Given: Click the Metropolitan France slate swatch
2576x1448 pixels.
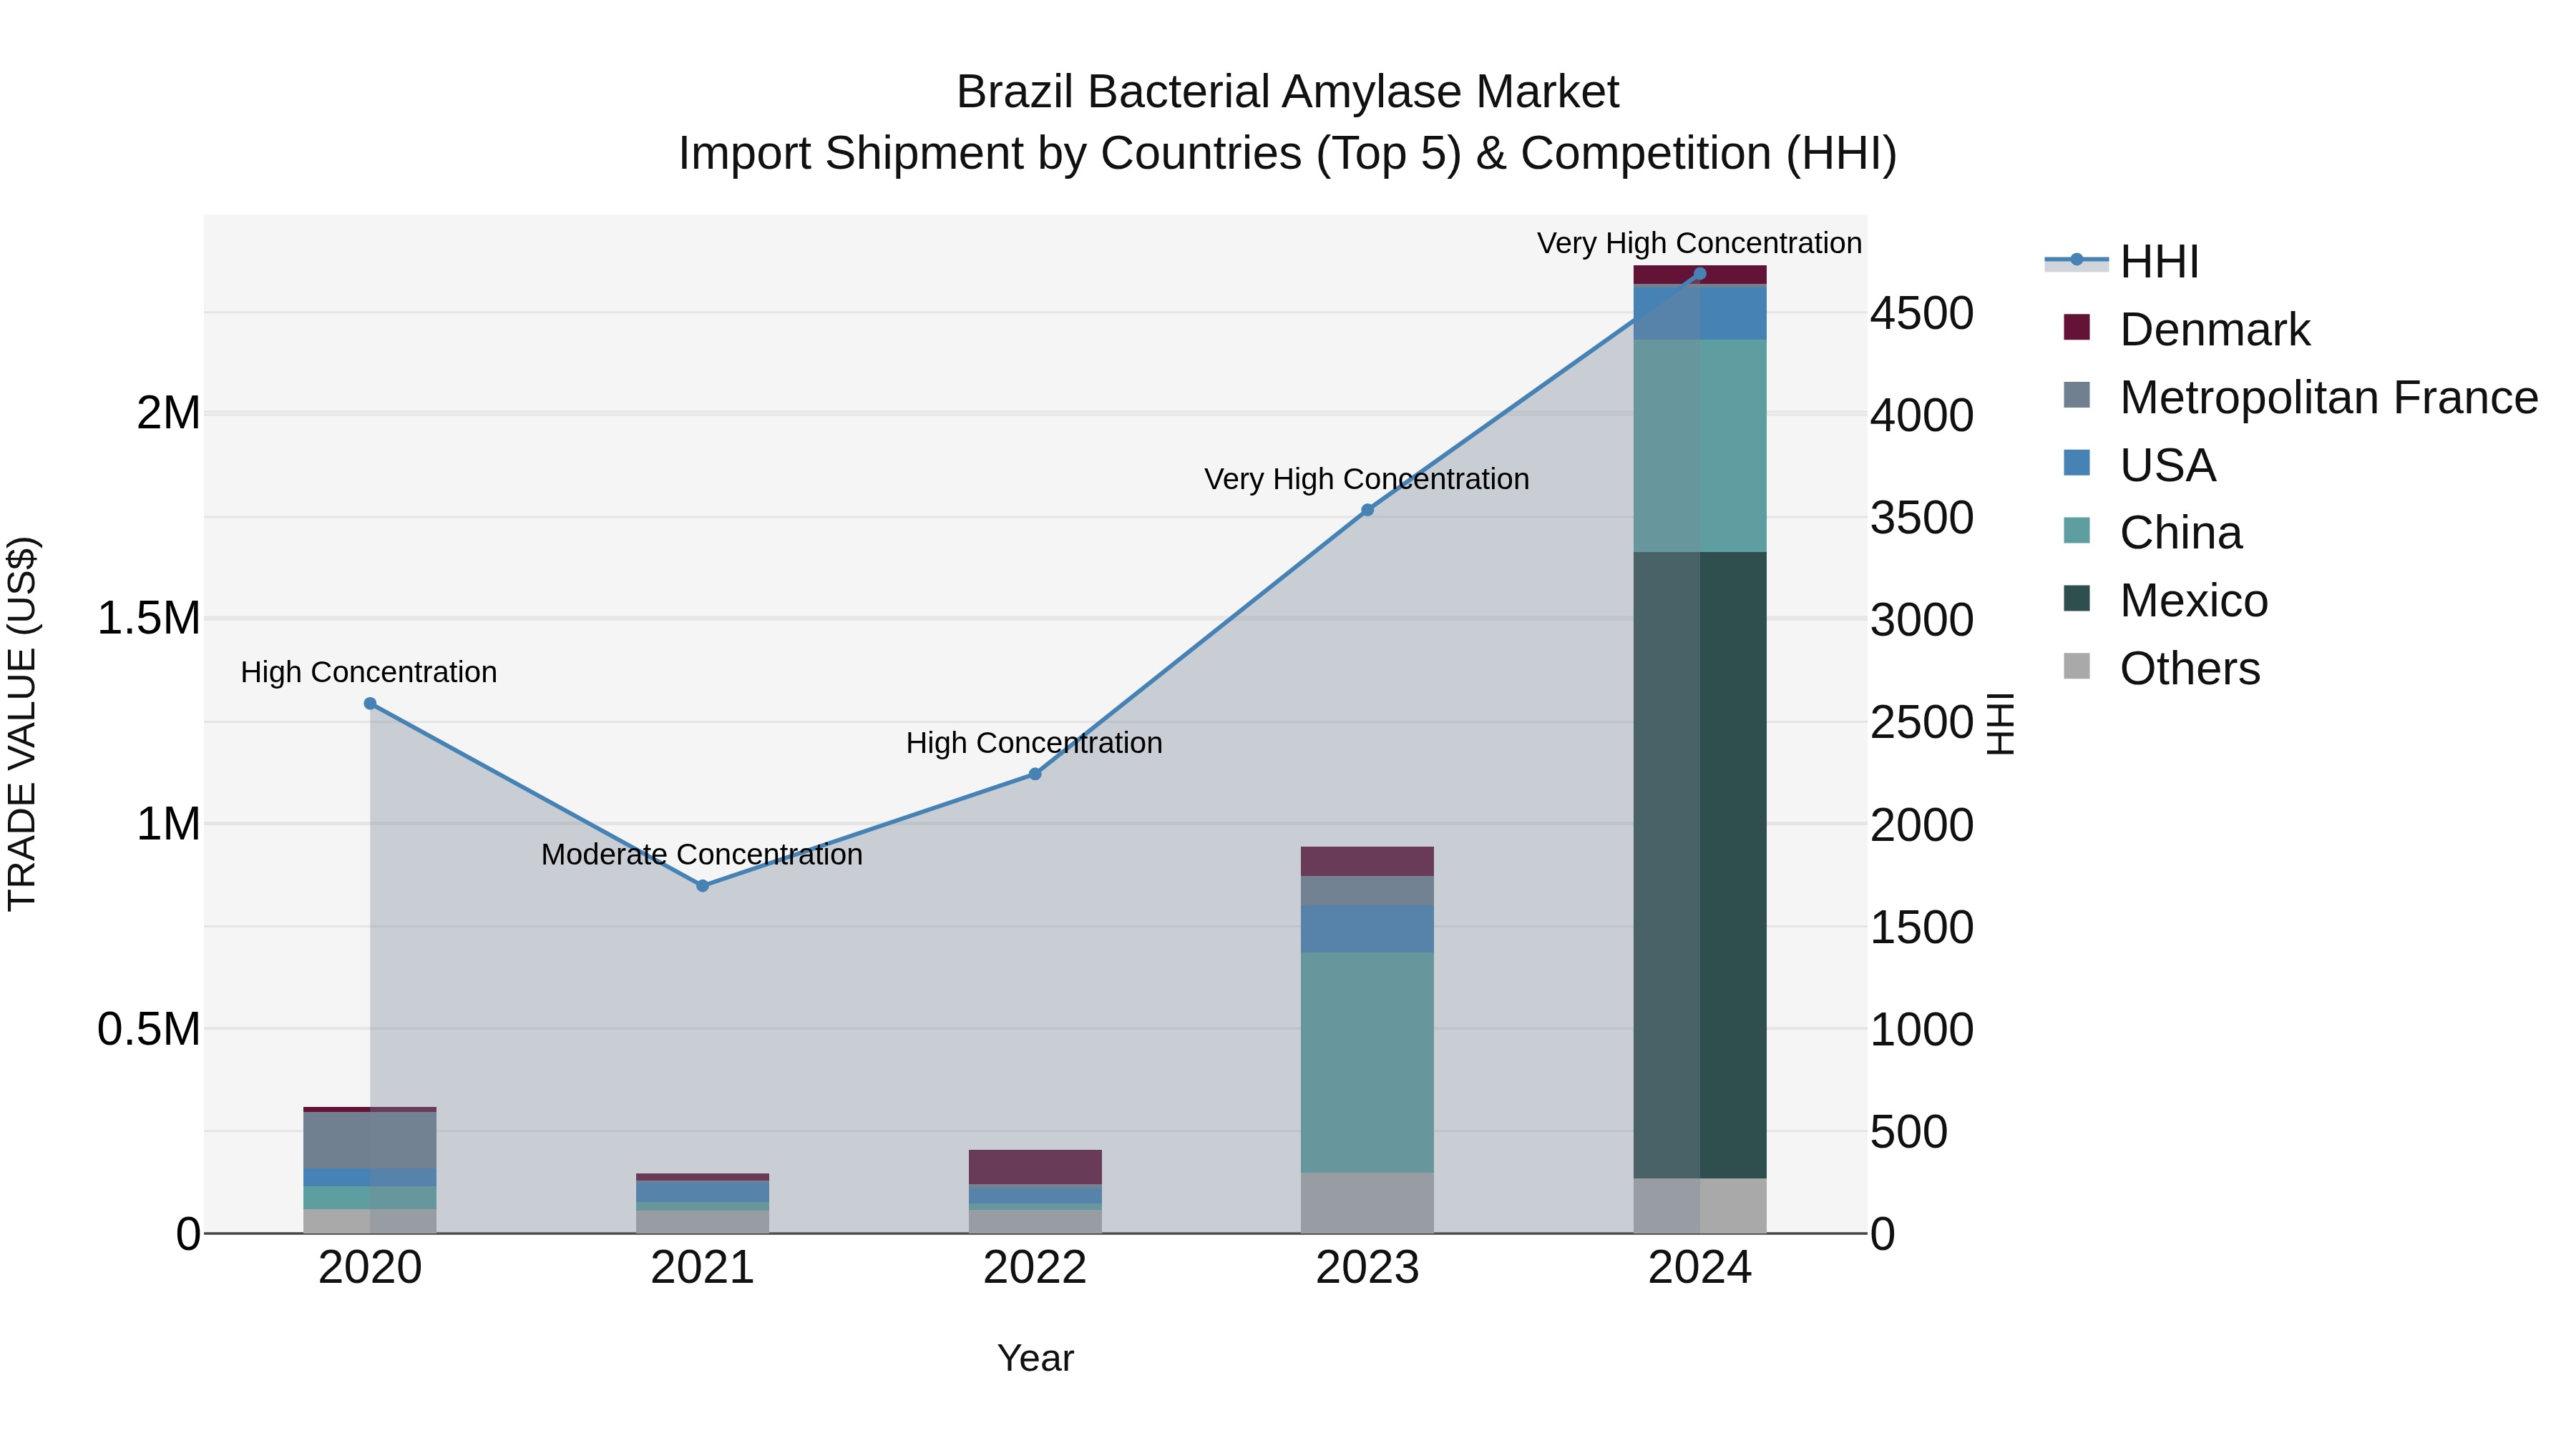Looking at the screenshot, I should click(2077, 395).
